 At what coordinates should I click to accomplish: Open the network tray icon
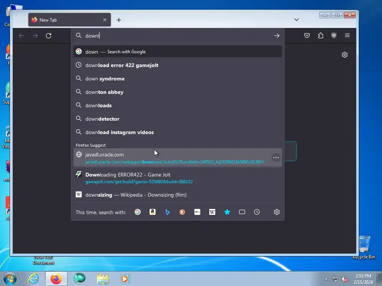click(x=335, y=279)
